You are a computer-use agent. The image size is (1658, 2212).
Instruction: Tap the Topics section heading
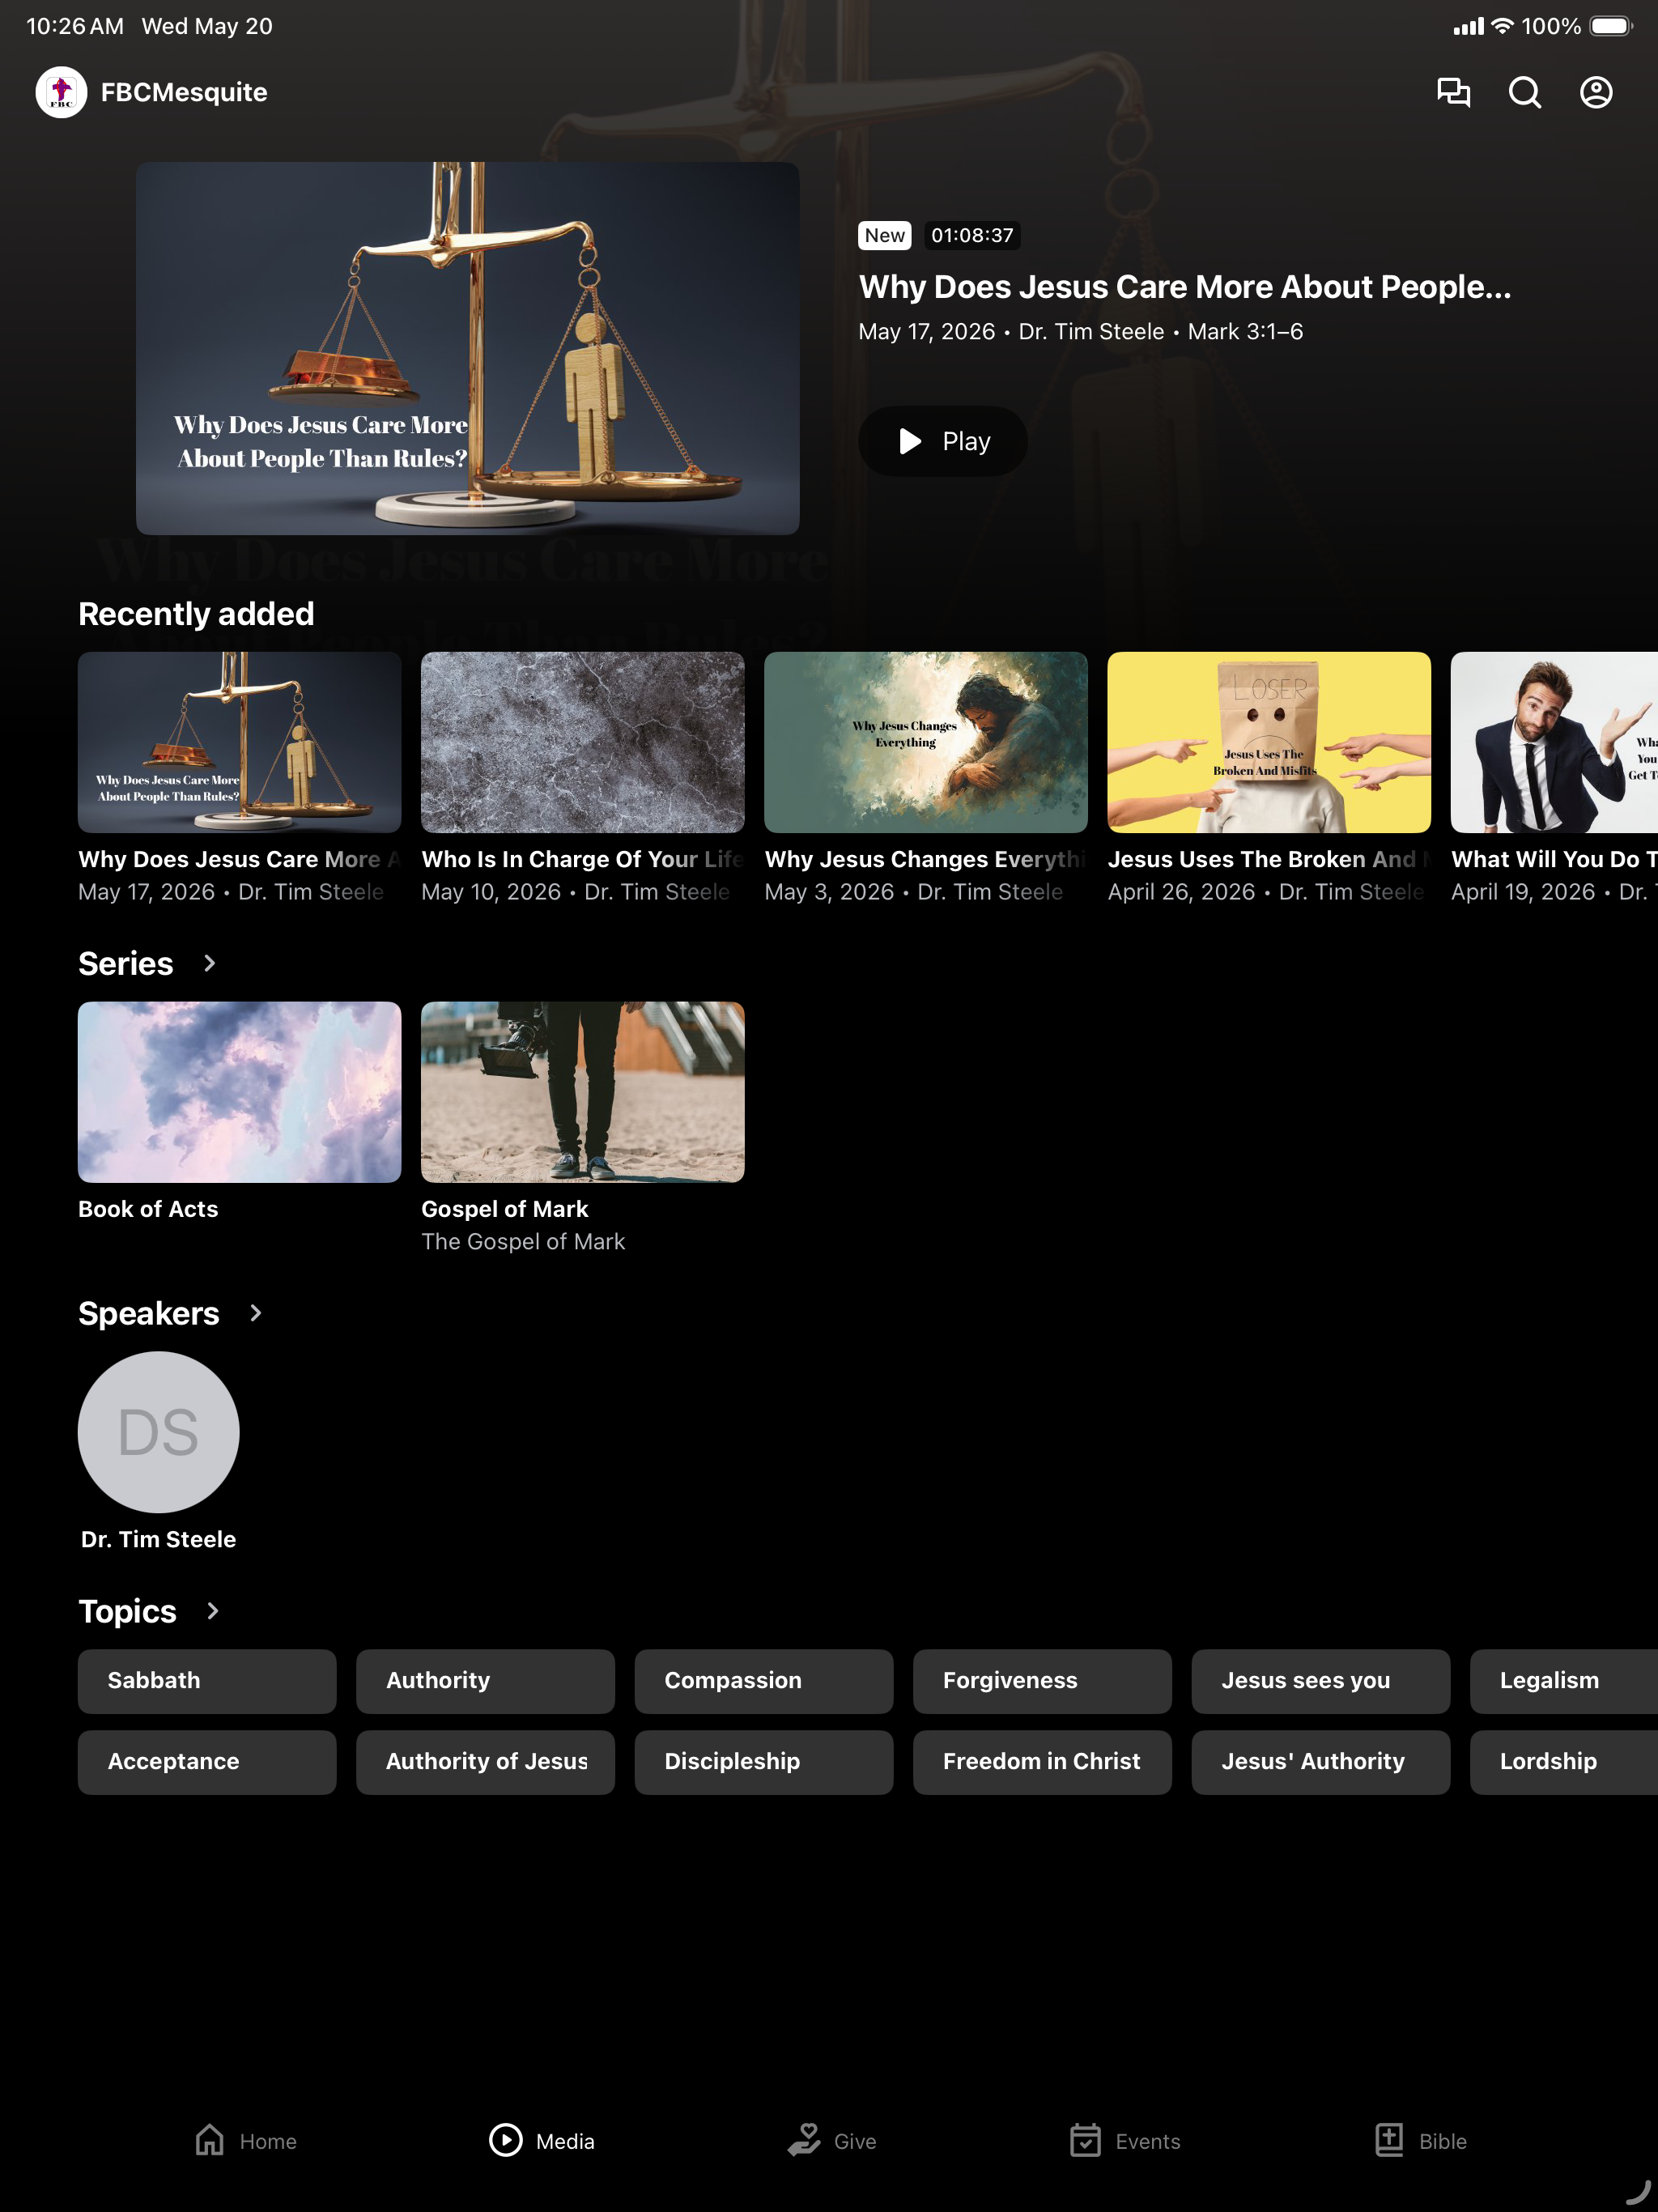127,1611
